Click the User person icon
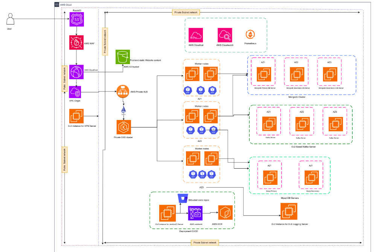 [11, 20]
